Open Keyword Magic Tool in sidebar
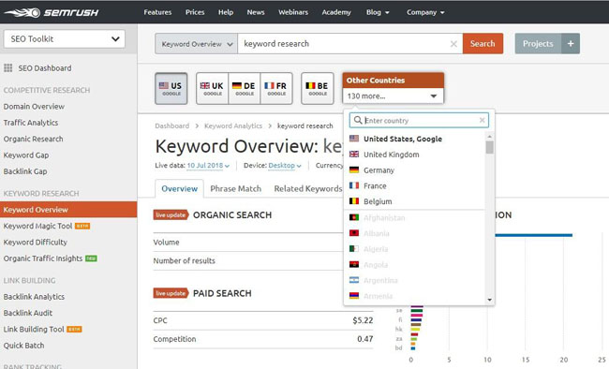This screenshot has height=369, width=609. coord(37,226)
